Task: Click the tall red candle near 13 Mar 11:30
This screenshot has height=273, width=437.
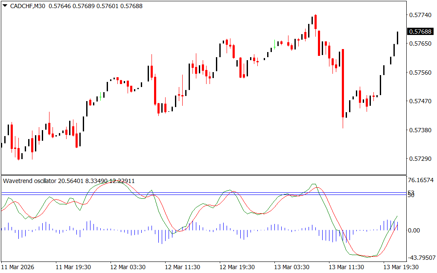Action: (342, 83)
